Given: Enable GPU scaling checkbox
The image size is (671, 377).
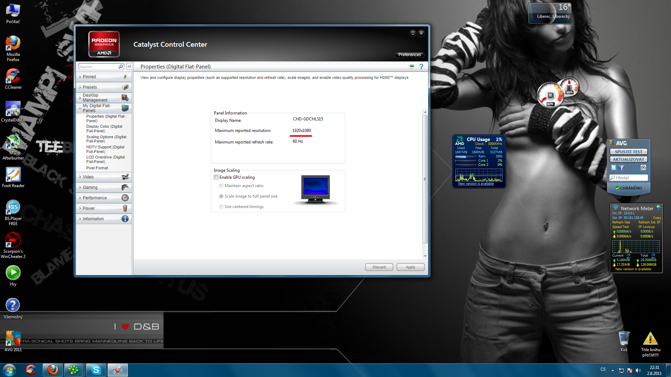Looking at the screenshot, I should tap(216, 177).
